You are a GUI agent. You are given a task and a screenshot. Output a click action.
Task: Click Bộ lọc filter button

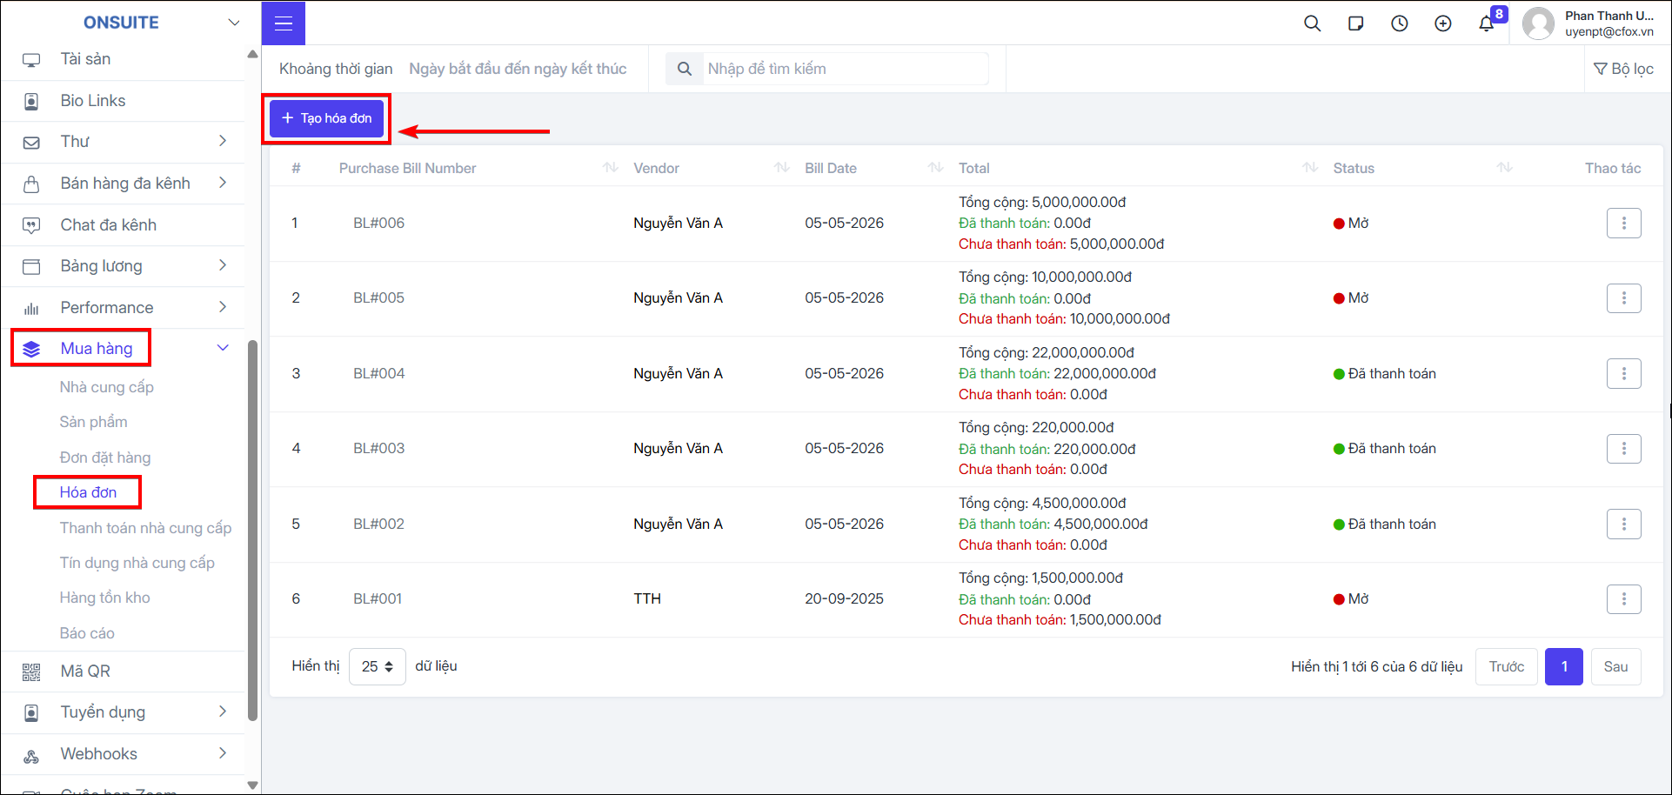coord(1623,69)
